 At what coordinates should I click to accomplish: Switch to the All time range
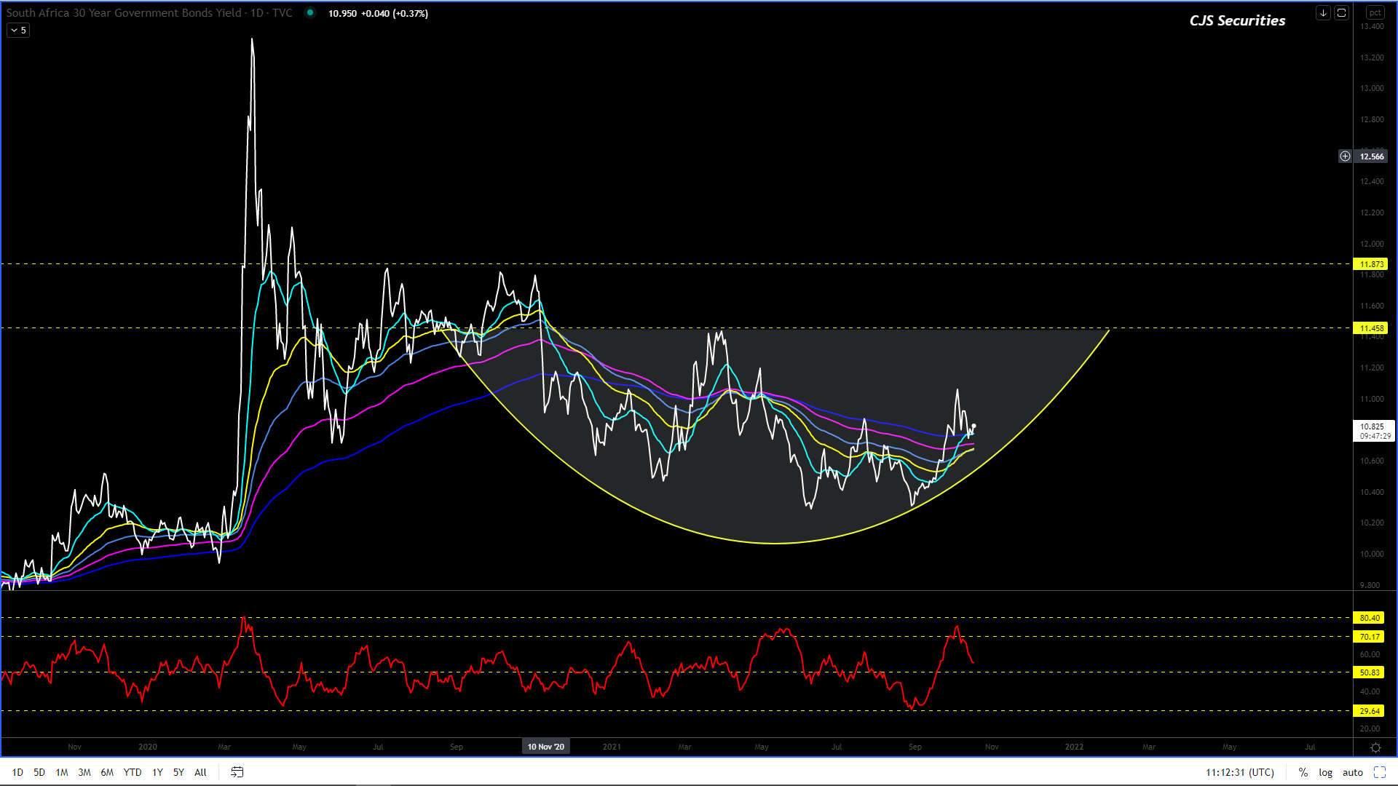pyautogui.click(x=200, y=772)
